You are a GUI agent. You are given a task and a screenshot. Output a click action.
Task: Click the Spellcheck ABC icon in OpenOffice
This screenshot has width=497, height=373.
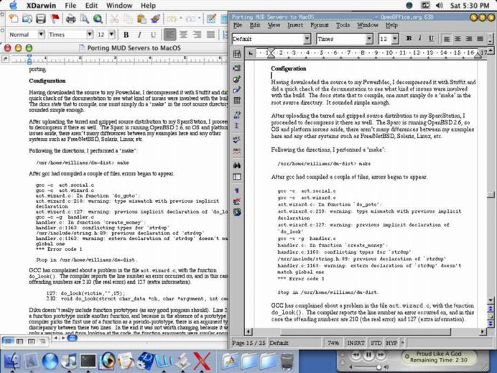(237, 139)
